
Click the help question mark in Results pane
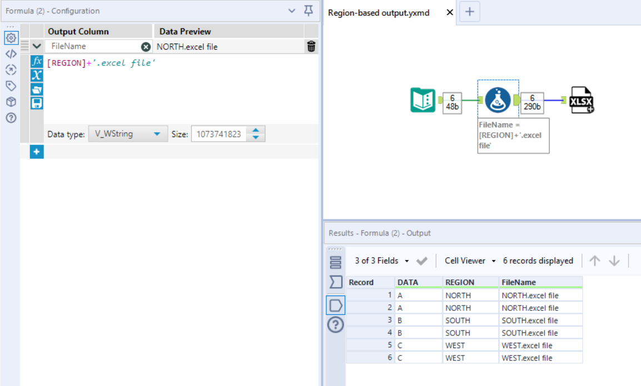(x=335, y=325)
